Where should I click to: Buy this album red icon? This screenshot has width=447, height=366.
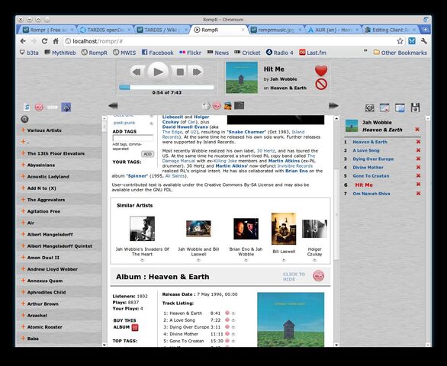[135, 328]
